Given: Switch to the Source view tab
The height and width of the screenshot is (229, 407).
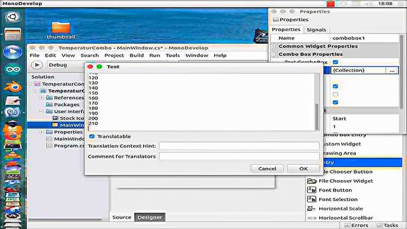Looking at the screenshot, I should tap(121, 218).
